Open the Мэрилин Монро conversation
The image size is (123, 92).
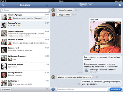[x=25, y=66]
